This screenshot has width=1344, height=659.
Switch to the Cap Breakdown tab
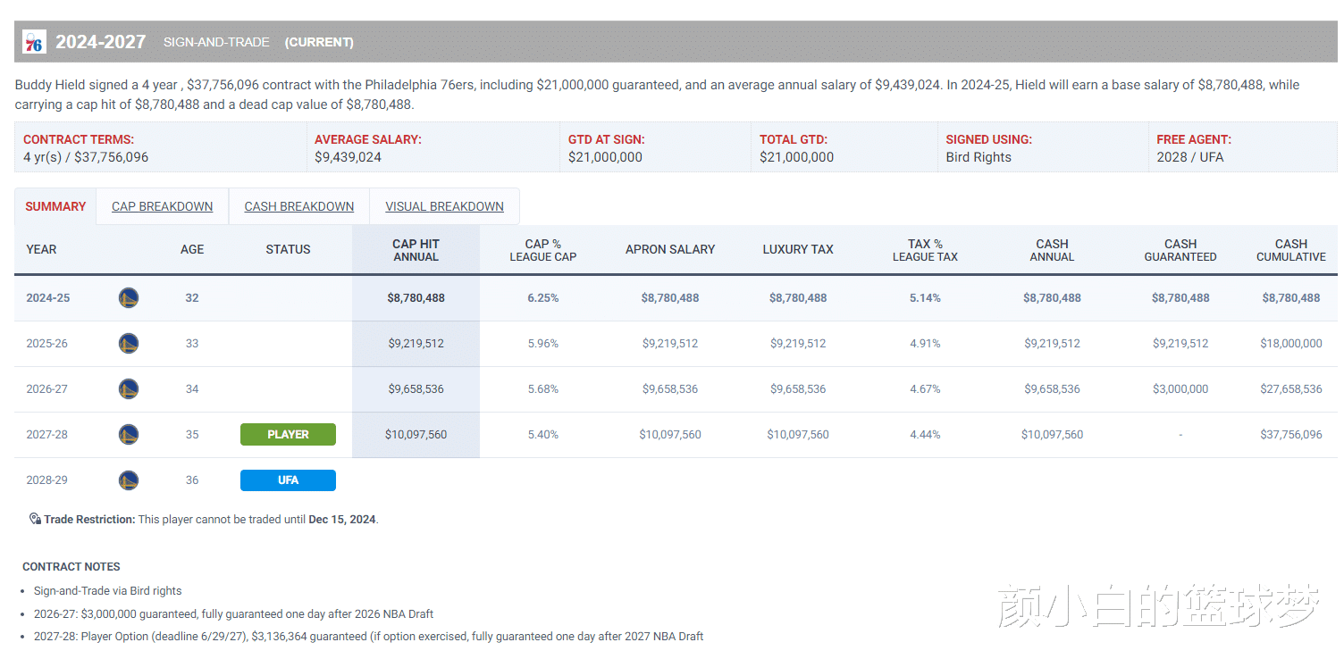162,206
